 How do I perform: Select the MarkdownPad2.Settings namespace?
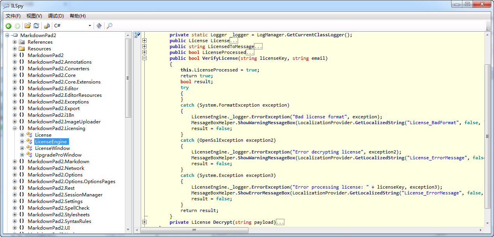[55, 201]
